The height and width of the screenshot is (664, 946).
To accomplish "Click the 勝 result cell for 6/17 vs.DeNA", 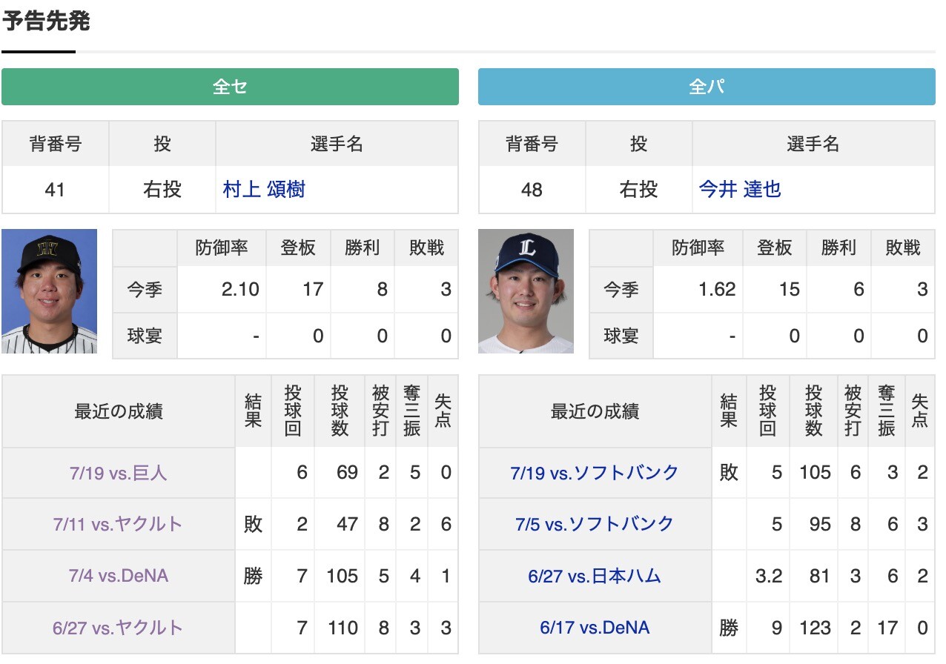I will (x=729, y=628).
